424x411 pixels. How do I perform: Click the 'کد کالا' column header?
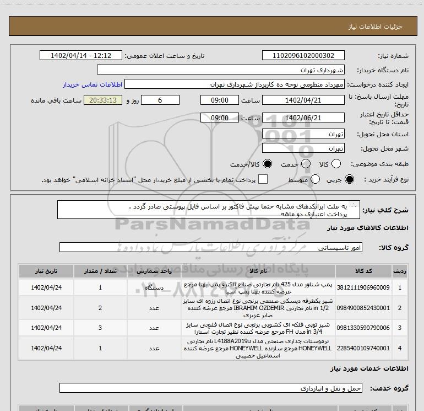pos(363,271)
